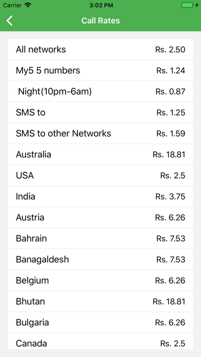Tap the Banagaldesh row
Viewport: 201px width, 357px height.
tap(100, 260)
